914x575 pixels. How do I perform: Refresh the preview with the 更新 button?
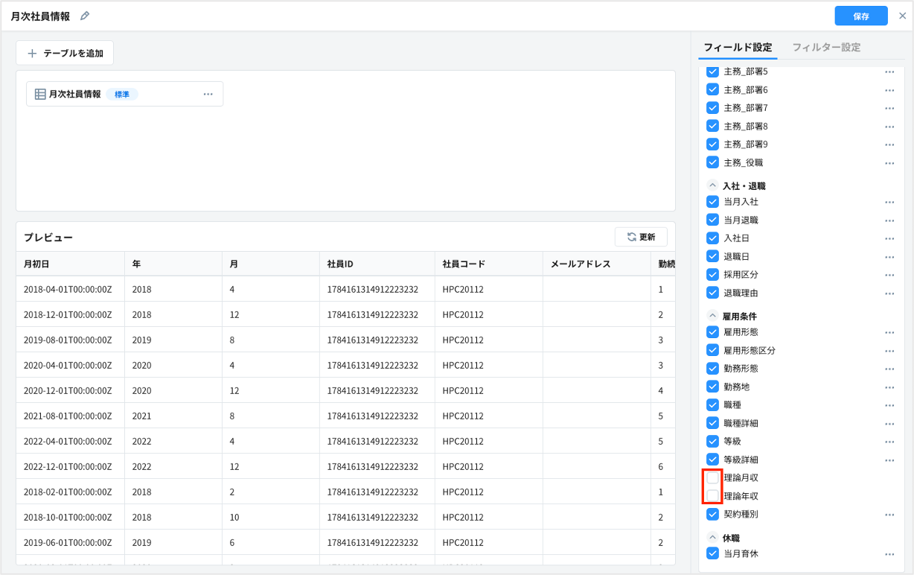click(641, 237)
